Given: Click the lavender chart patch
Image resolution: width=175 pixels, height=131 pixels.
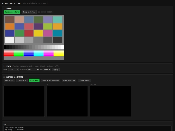Looking at the screenshot, I should point(48,20).
